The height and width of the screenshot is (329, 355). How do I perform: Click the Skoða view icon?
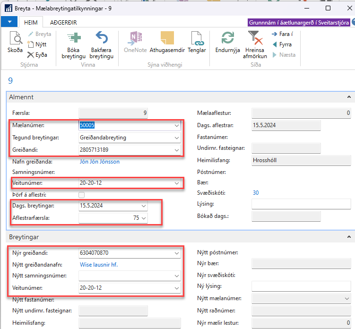tap(15, 39)
